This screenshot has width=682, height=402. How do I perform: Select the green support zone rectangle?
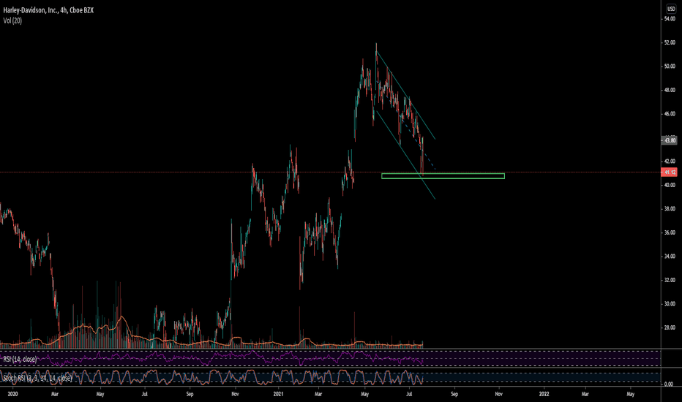(443, 176)
